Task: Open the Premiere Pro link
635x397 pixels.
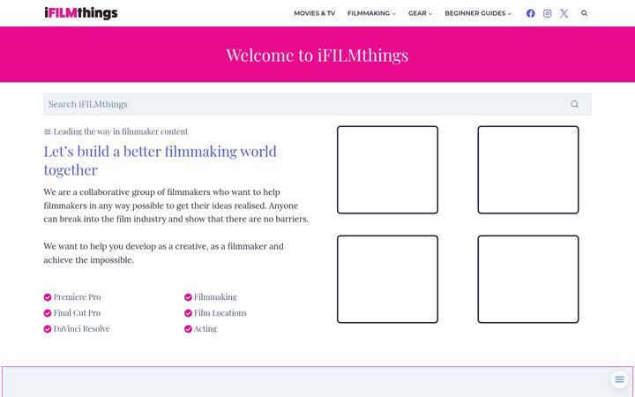Action: click(77, 297)
